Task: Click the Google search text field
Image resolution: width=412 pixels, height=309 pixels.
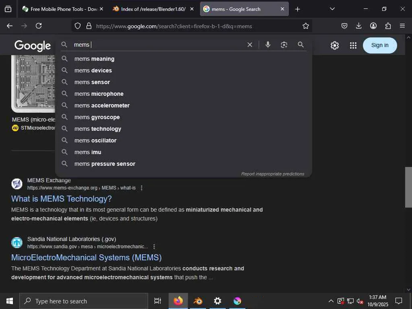Action: tap(159, 45)
